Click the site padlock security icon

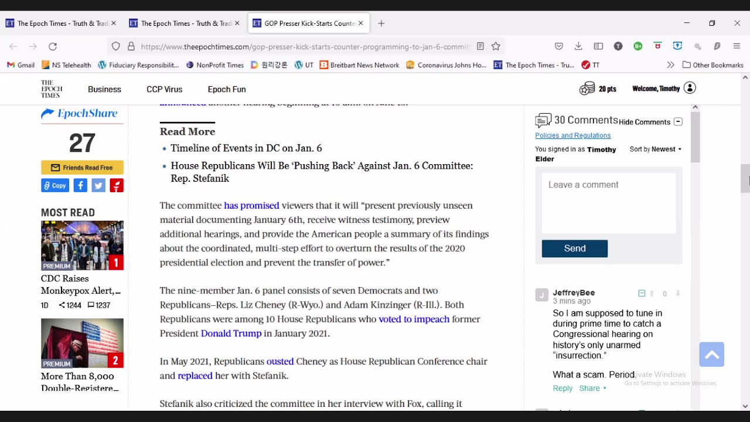pyautogui.click(x=131, y=46)
